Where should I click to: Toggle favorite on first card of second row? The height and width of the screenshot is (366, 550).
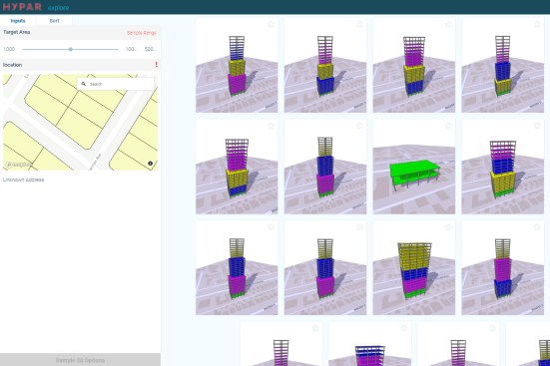click(x=271, y=126)
